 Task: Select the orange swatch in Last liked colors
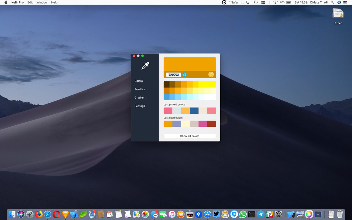pos(168,124)
